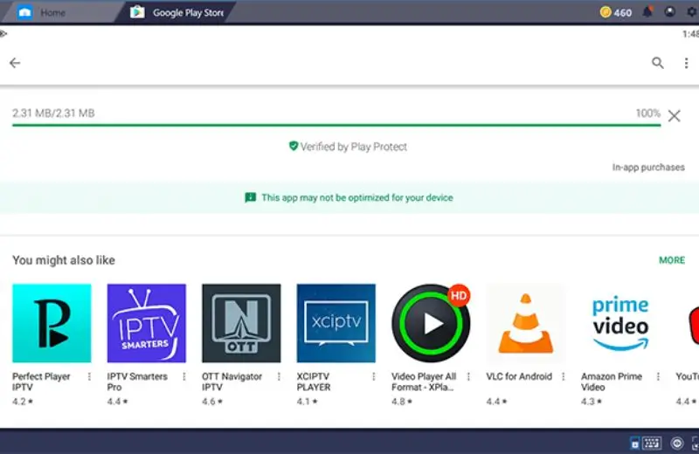Expand options menu for OTT Navigator IPTV

tap(279, 377)
